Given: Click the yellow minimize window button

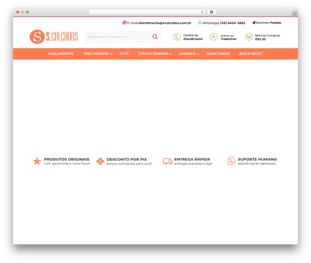Looking at the screenshot, I should pyautogui.click(x=22, y=12).
